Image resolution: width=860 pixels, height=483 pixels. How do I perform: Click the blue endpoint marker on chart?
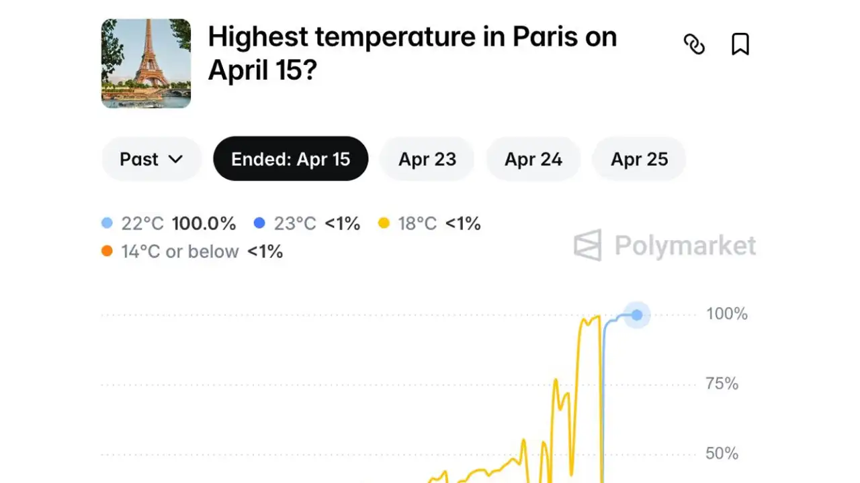(x=637, y=315)
